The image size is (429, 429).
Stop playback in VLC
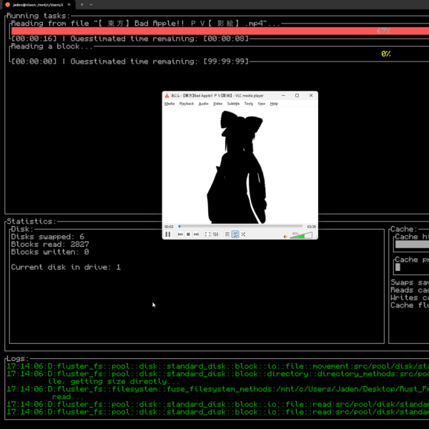coord(188,235)
